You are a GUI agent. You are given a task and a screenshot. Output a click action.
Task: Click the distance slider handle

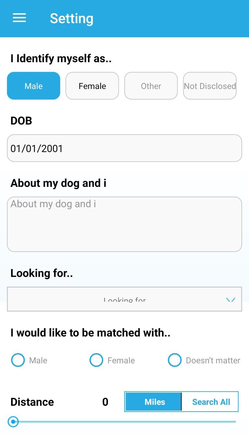(13, 421)
